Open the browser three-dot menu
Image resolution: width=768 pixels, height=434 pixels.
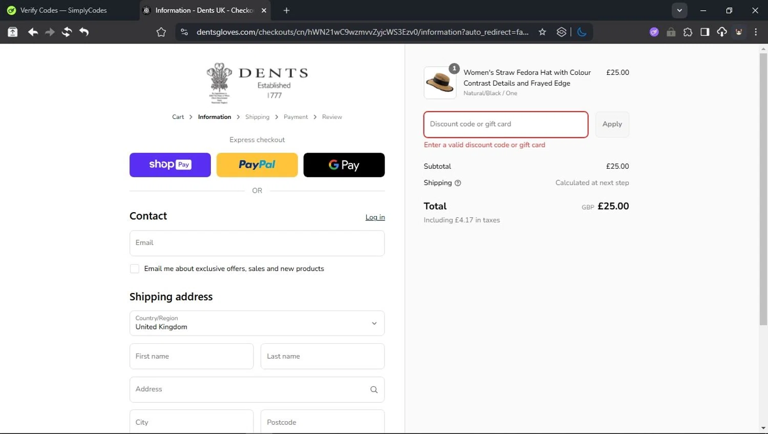click(756, 32)
